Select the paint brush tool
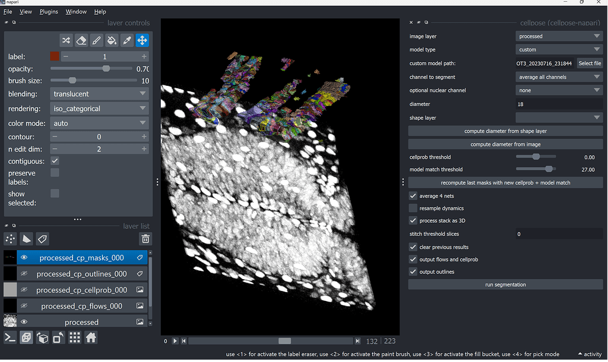The image size is (608, 362). pos(96,40)
